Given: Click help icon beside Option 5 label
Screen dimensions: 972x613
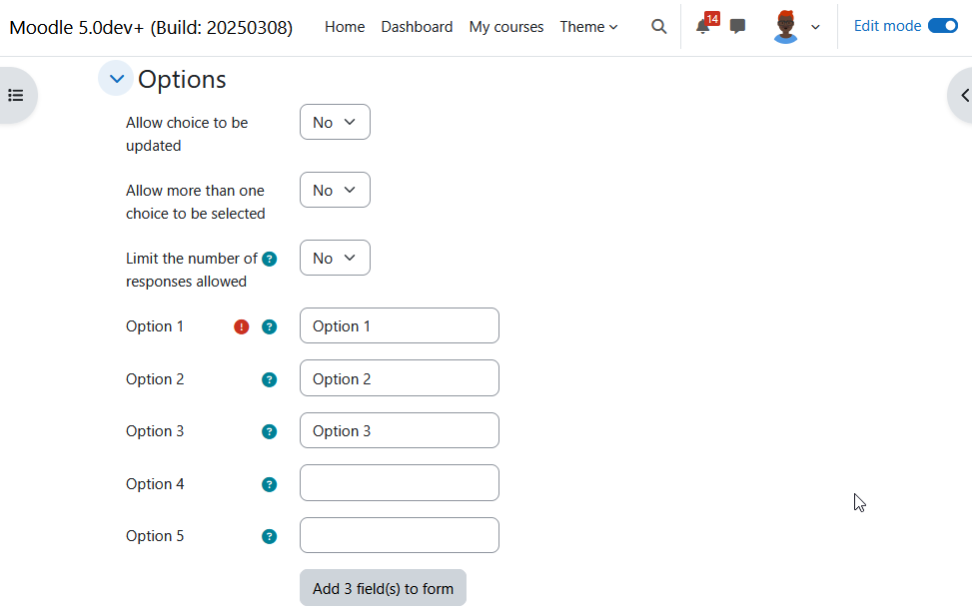Looking at the screenshot, I should [269, 536].
